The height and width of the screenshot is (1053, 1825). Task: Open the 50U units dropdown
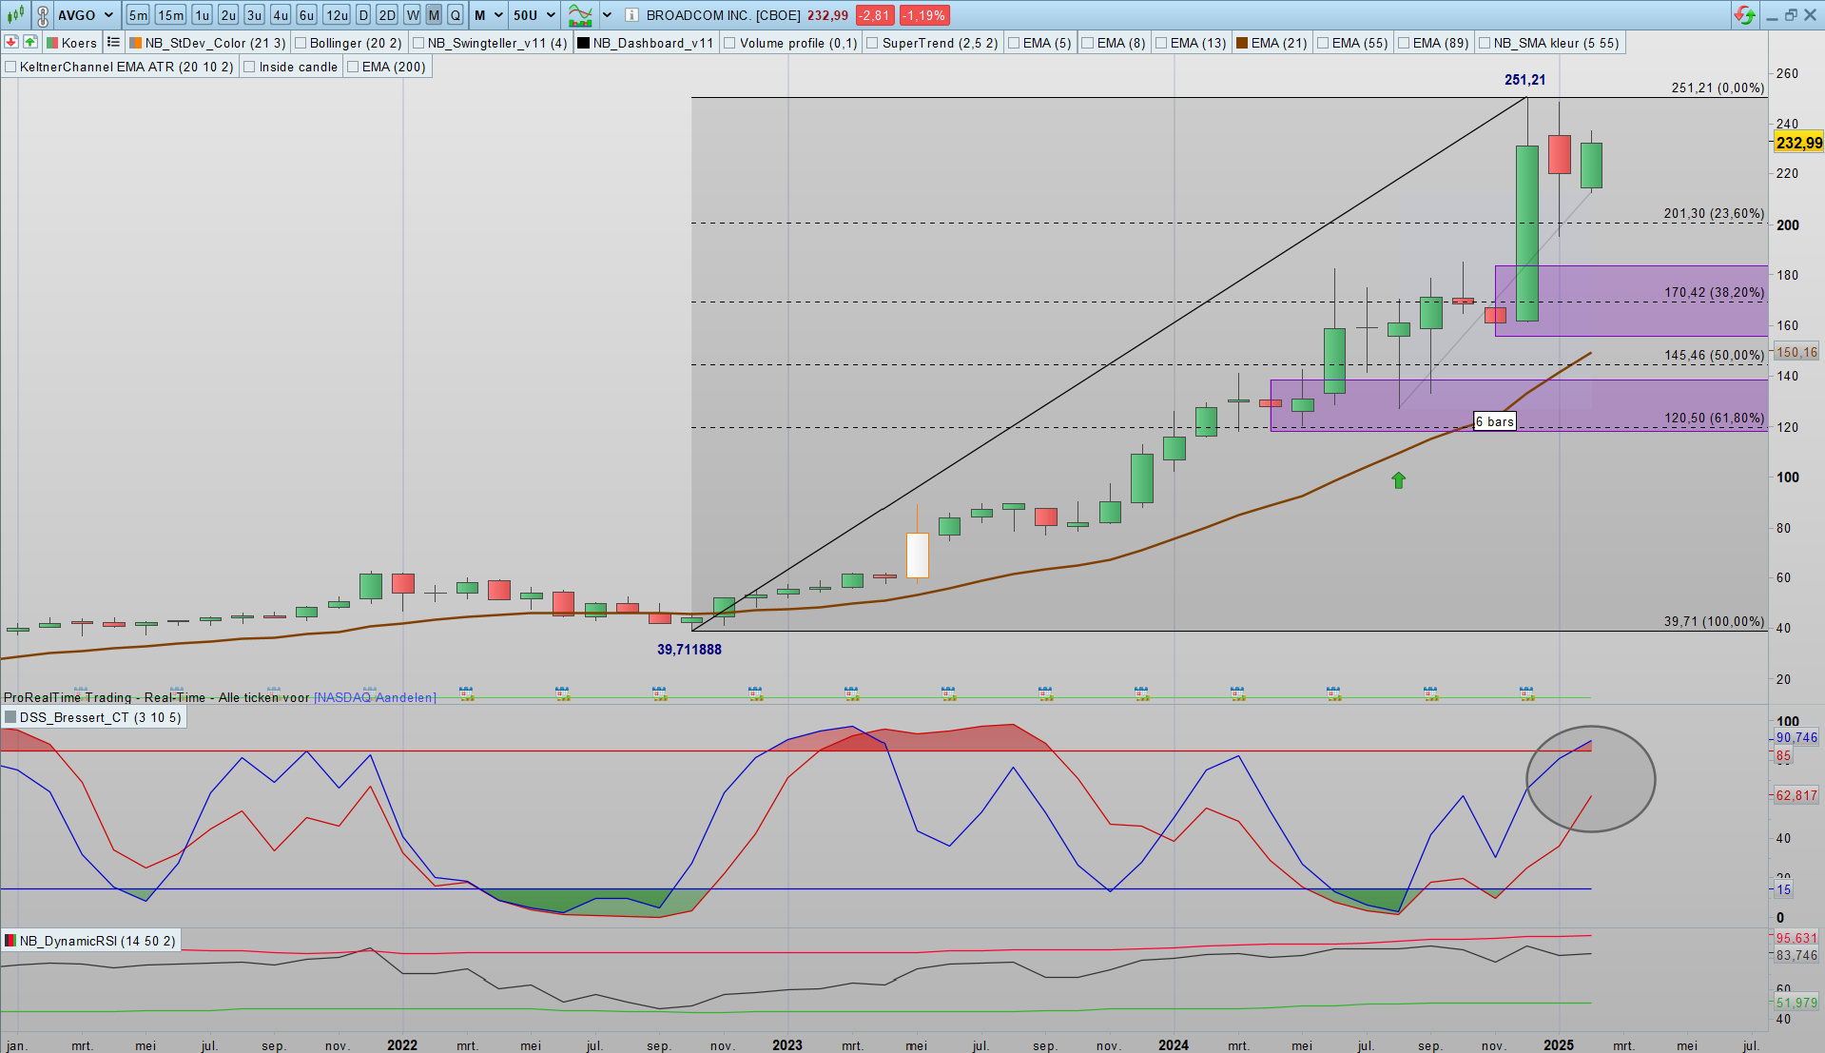tap(551, 15)
